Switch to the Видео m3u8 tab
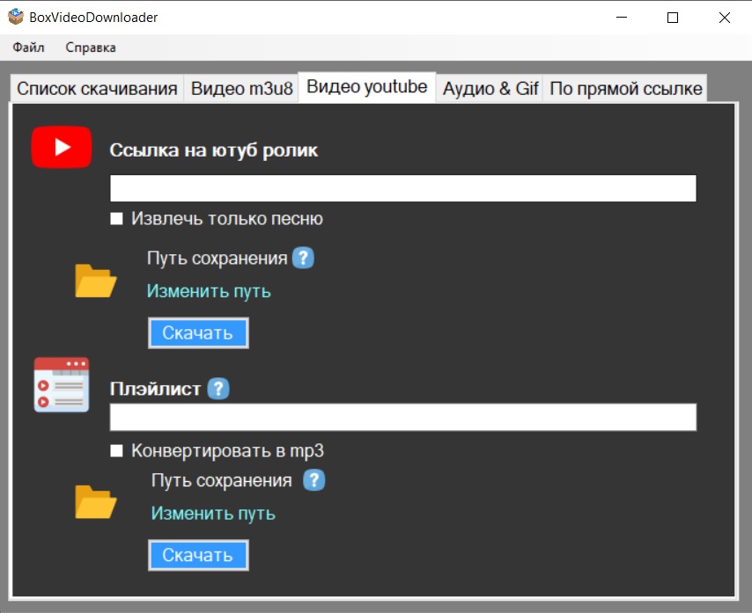 point(240,87)
